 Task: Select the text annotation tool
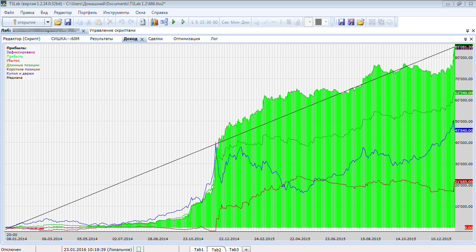pyautogui.click(x=297, y=22)
